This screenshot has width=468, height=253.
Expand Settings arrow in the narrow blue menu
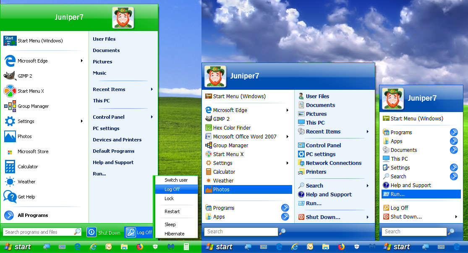tap(454, 168)
